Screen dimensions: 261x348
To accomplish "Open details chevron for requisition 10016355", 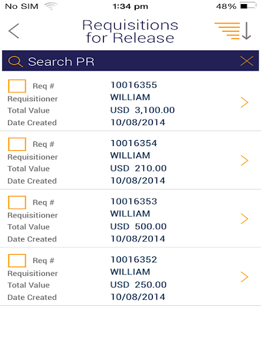I will click(245, 102).
